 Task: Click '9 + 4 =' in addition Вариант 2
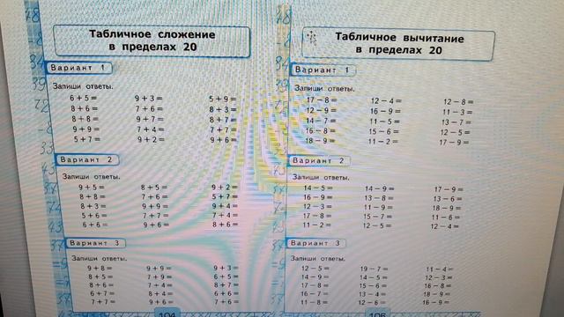225,206
